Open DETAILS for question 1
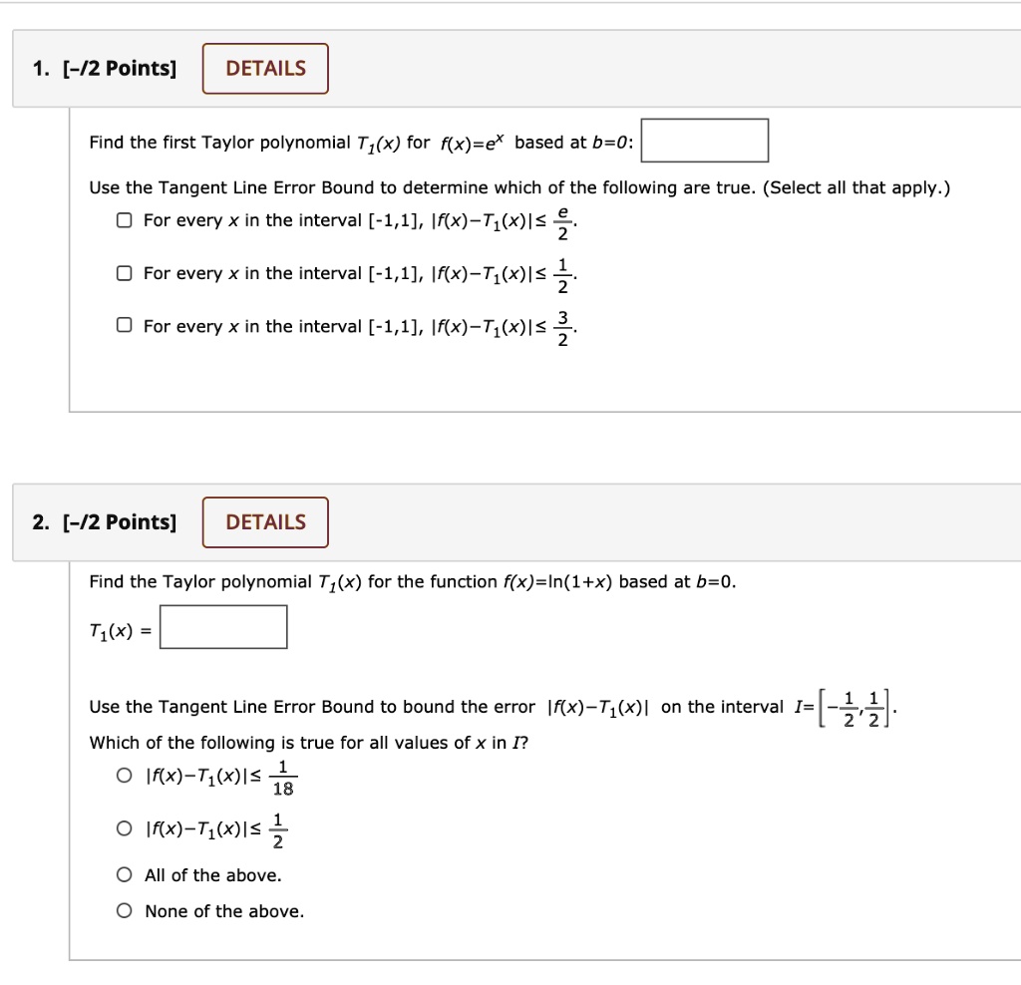 tap(264, 68)
